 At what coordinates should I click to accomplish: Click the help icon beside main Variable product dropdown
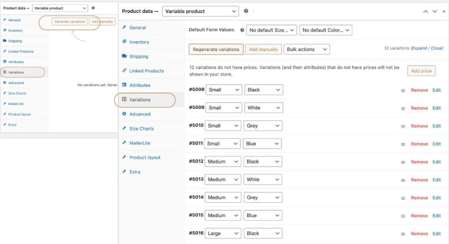click(x=246, y=11)
